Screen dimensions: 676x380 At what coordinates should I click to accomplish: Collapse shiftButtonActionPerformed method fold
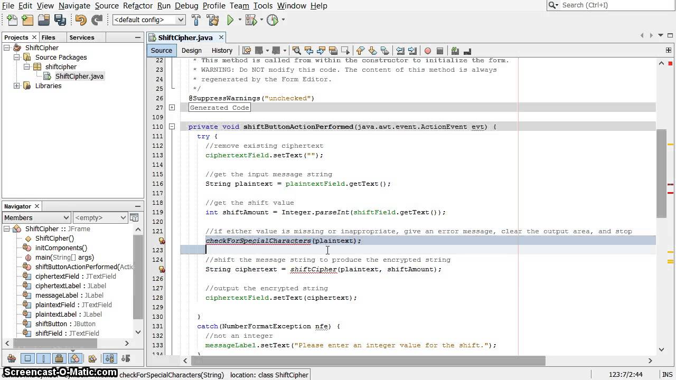(172, 127)
